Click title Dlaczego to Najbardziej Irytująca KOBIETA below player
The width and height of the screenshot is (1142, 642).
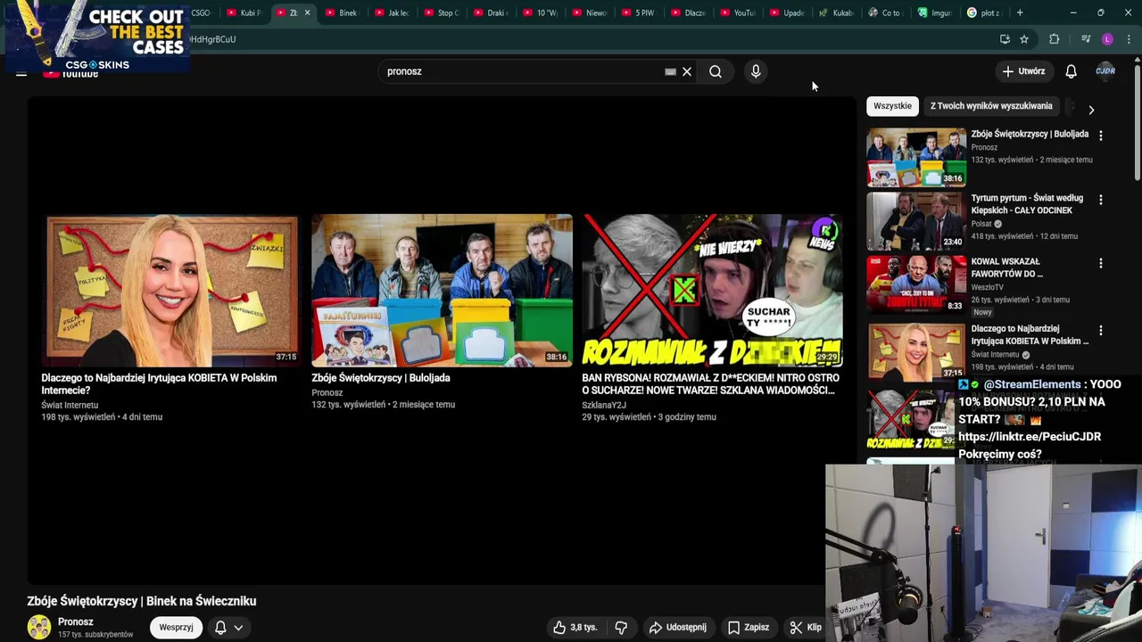(x=159, y=384)
